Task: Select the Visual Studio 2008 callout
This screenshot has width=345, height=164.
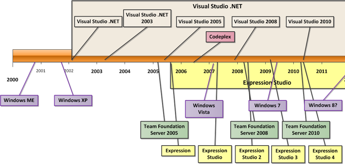Action: [x=255, y=22]
